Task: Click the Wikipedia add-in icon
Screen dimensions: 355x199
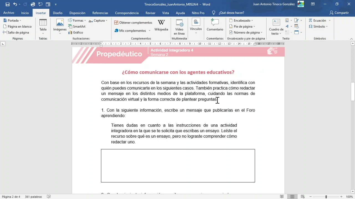Action: click(x=161, y=25)
